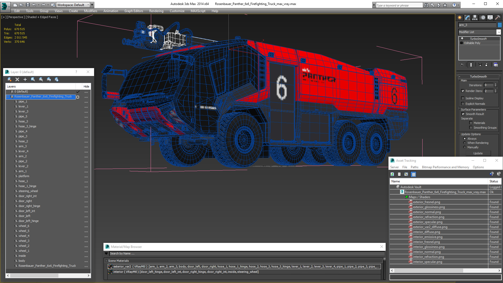Select the Always update option
Image resolution: width=503 pixels, height=283 pixels.
coord(465,139)
